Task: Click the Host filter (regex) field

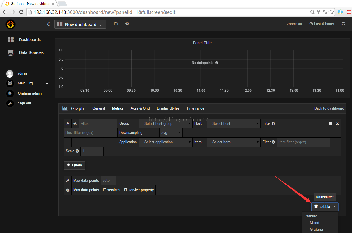Action: (91, 133)
